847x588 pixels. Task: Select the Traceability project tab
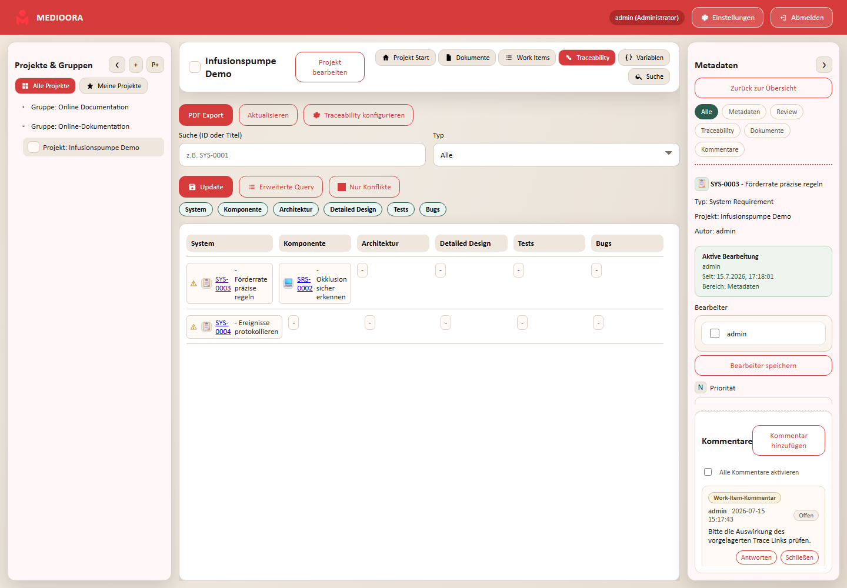point(587,58)
